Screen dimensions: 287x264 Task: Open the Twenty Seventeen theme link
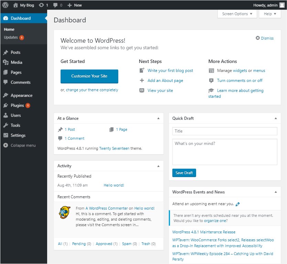pos(114,148)
